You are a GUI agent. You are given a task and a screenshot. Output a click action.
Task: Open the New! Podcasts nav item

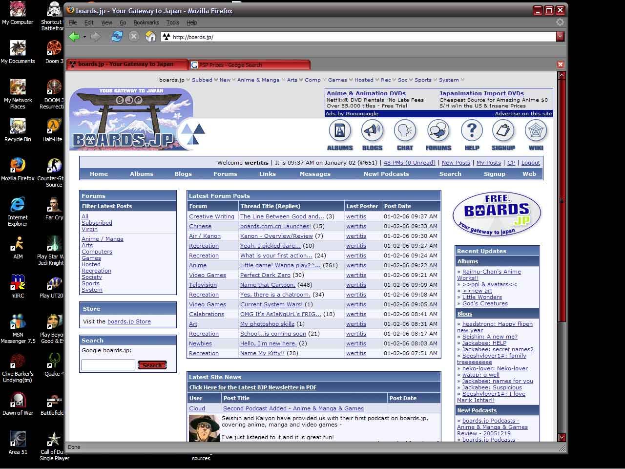pos(386,174)
